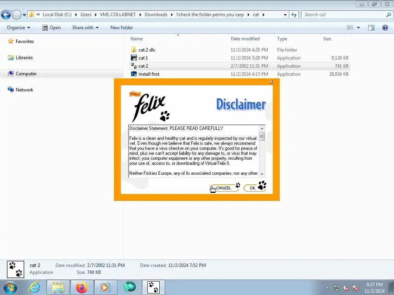Image resolution: width=394 pixels, height=295 pixels.
Task: Toggle the preview pane icon
Action: coord(371,28)
